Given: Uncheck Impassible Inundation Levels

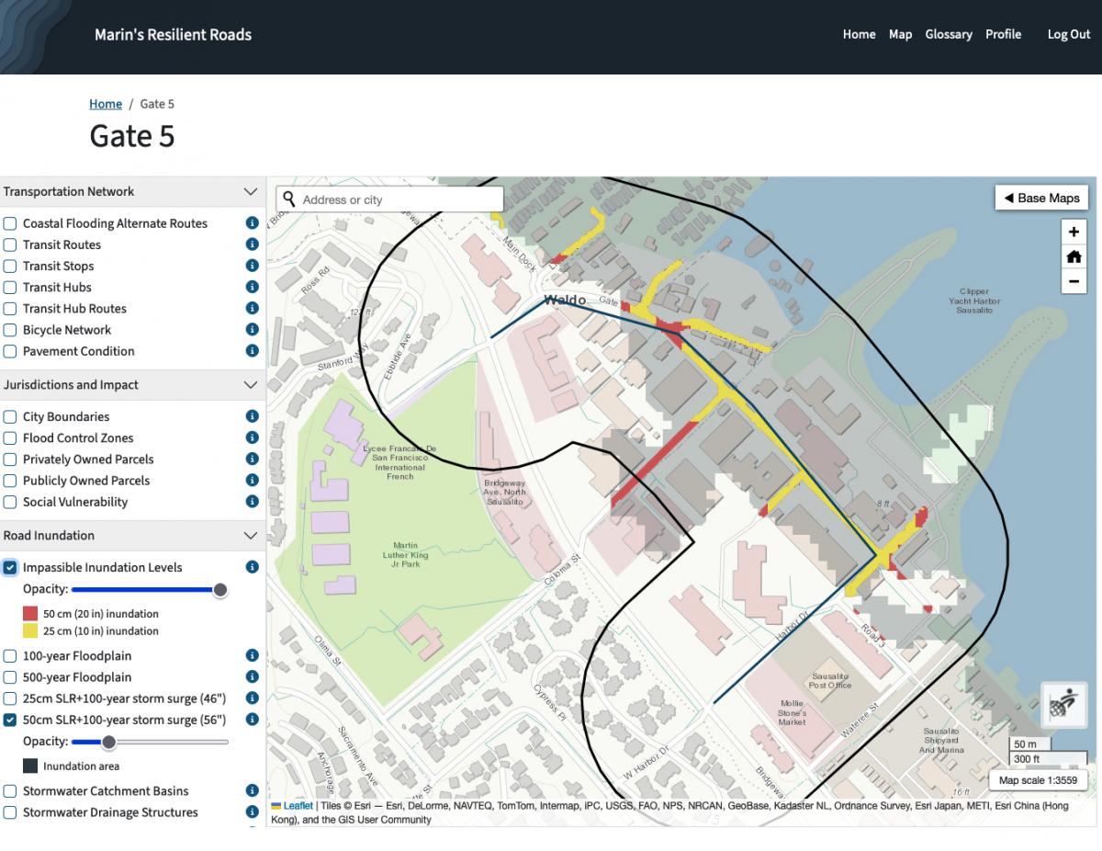Looking at the screenshot, I should [x=10, y=567].
